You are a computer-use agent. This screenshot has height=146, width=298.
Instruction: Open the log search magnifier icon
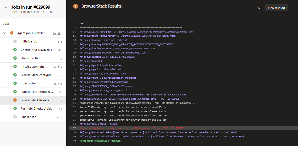260,8
